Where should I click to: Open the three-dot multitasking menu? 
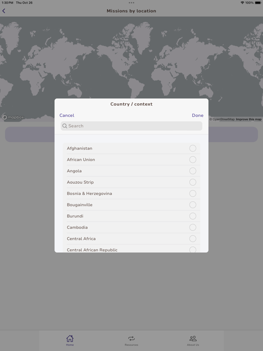click(131, 3)
